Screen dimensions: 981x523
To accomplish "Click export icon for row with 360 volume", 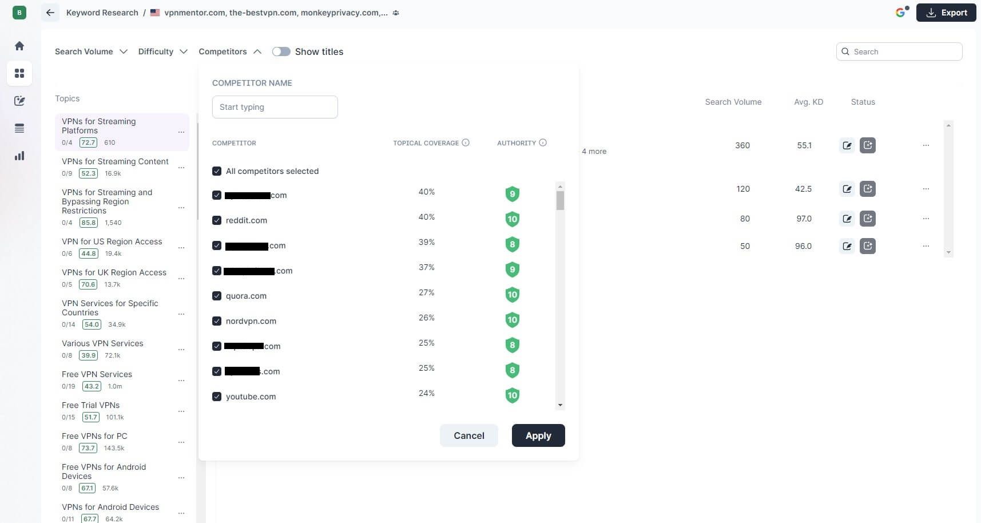I will coord(868,145).
